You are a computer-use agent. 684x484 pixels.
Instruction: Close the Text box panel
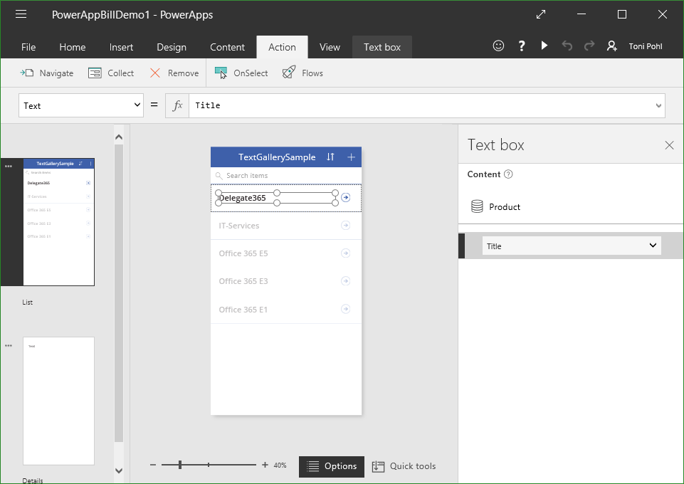click(668, 145)
